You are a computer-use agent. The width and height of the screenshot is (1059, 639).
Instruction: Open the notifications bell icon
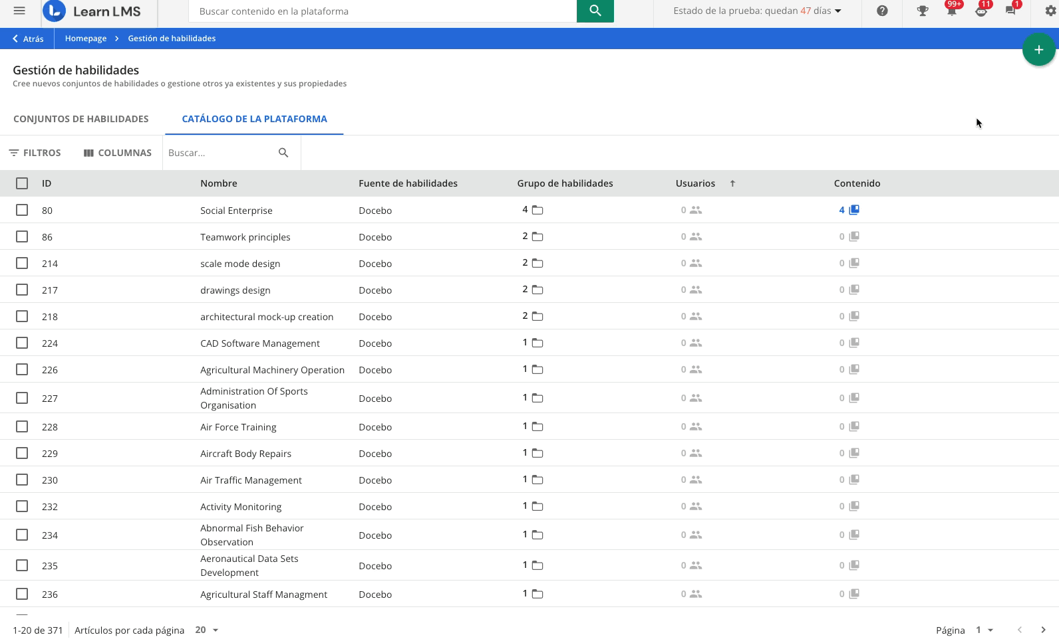coord(952,11)
